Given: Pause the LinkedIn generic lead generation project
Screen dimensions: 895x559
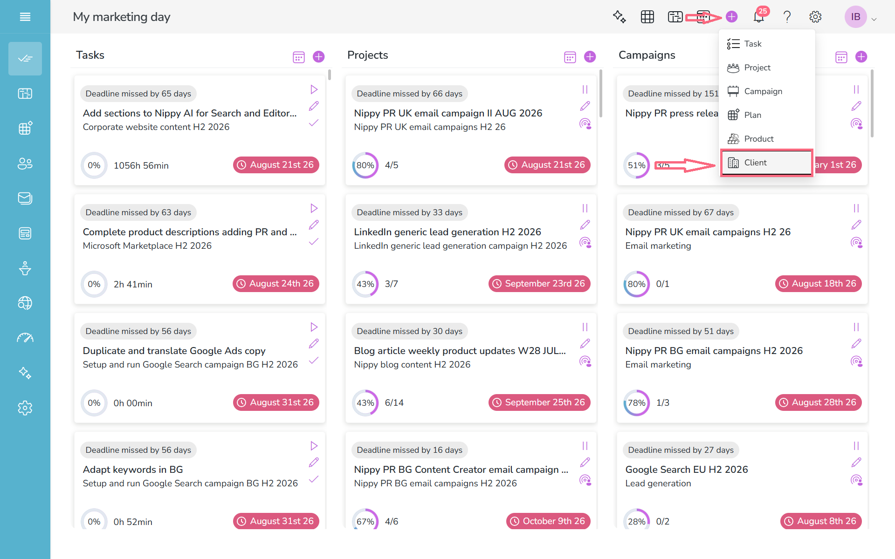Looking at the screenshot, I should point(585,208).
